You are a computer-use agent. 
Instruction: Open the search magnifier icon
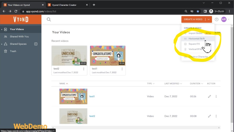click(49, 19)
